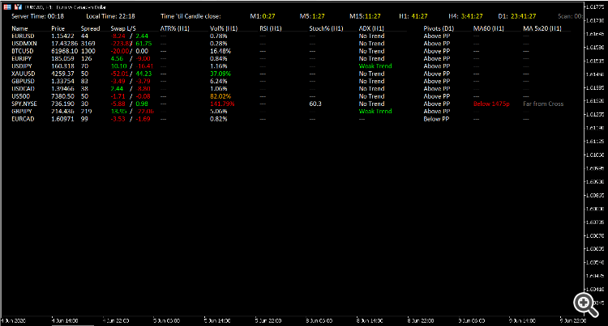The height and width of the screenshot is (326, 608).
Task: Click the EURUSD symbol row name
Action: click(23, 36)
